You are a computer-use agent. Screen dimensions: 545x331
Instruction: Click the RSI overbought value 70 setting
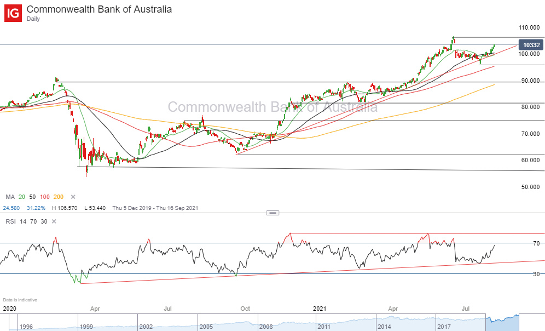click(x=33, y=221)
